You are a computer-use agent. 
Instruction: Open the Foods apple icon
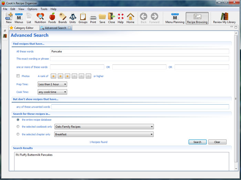pyautogui.click(x=52, y=18)
